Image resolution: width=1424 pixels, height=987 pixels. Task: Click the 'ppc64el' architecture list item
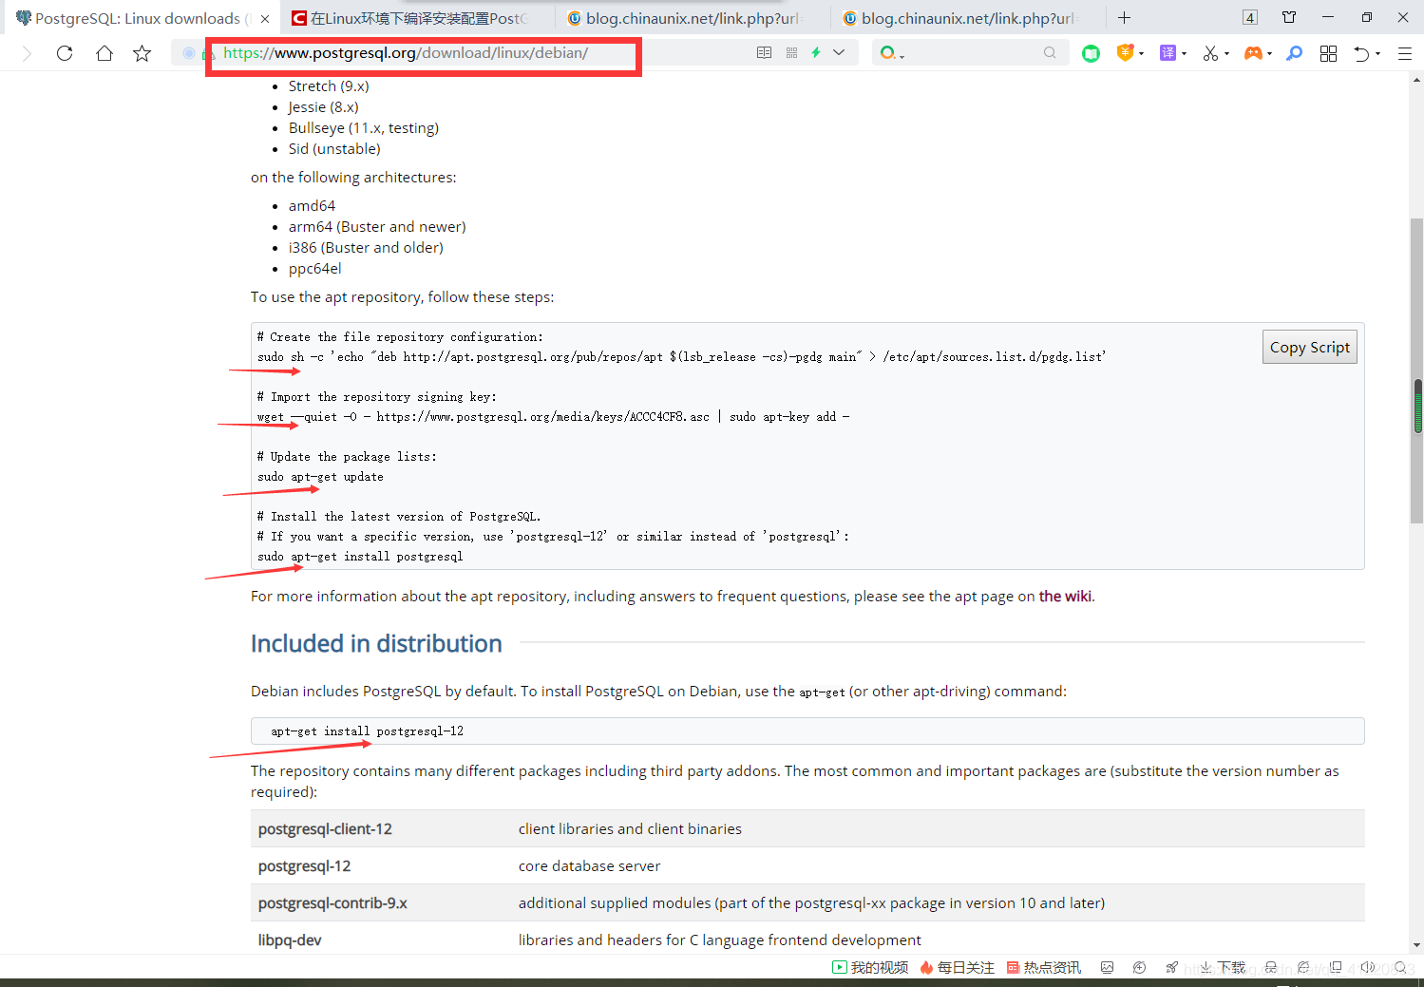coord(315,269)
